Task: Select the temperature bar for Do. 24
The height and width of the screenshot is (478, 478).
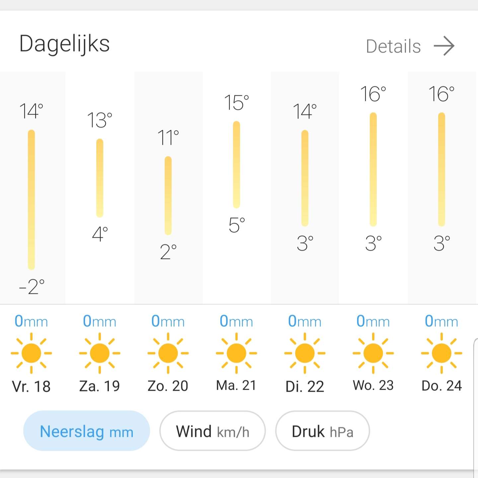Action: (441, 169)
